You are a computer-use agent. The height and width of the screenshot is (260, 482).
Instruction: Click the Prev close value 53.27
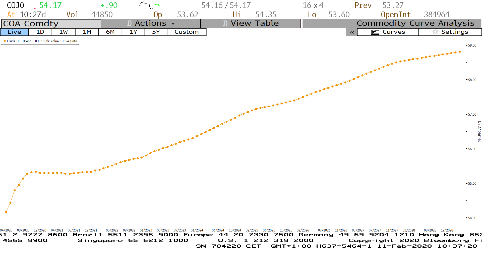[393, 5]
